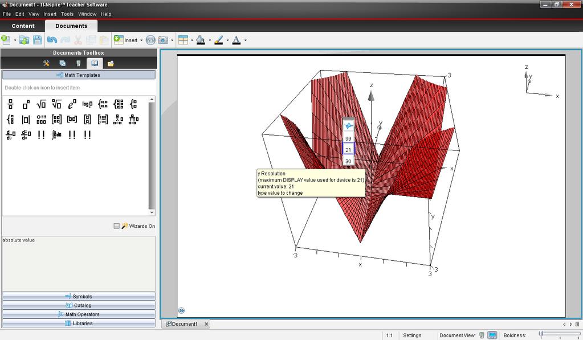Open the Document Tools wrench tab
The height and width of the screenshot is (340, 583).
(46, 63)
